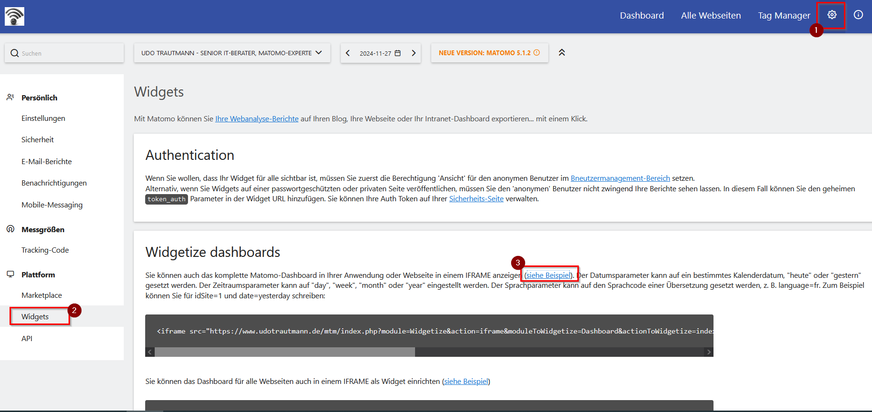Click the Widgetize dashboards heading
Viewport: 872px width, 412px height.
coord(213,252)
